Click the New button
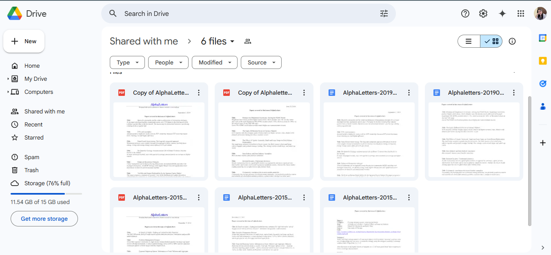 pyautogui.click(x=24, y=41)
